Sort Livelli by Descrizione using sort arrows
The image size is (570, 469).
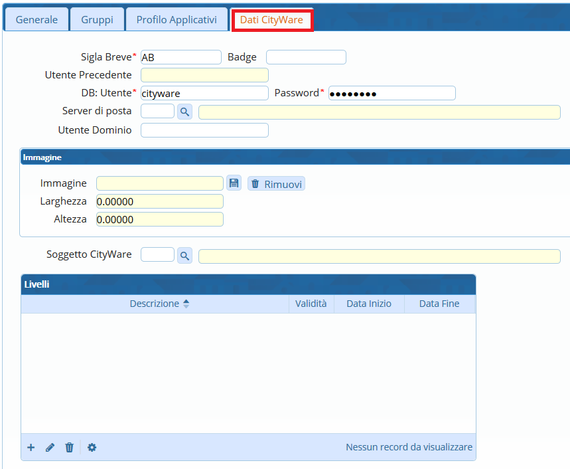(186, 304)
